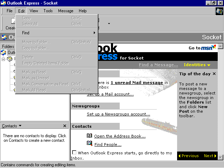
Task: Click the Newsgroups section heading
Action: coord(86,106)
